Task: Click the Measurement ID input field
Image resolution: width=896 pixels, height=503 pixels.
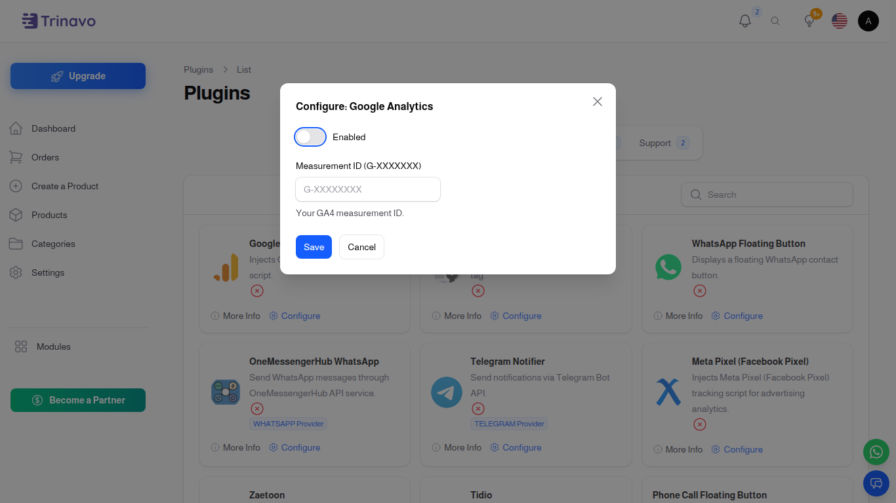Action: 368,189
